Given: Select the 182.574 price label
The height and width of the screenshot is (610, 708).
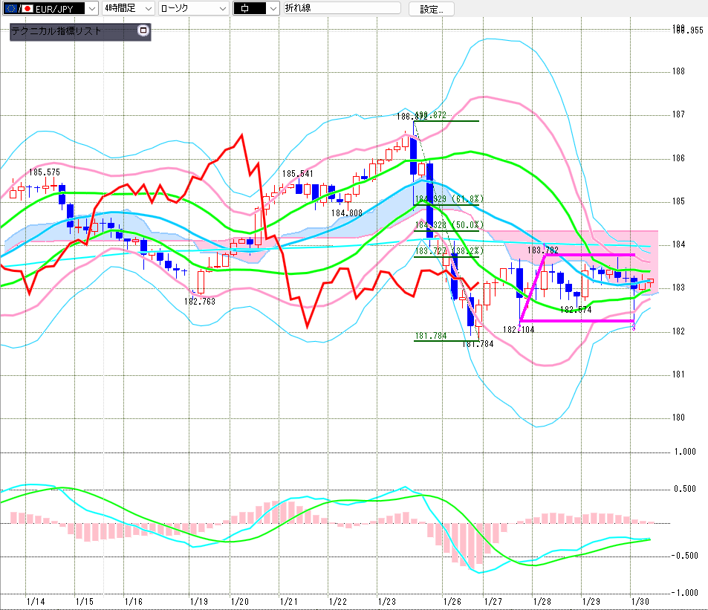Looking at the screenshot, I should point(576,309).
